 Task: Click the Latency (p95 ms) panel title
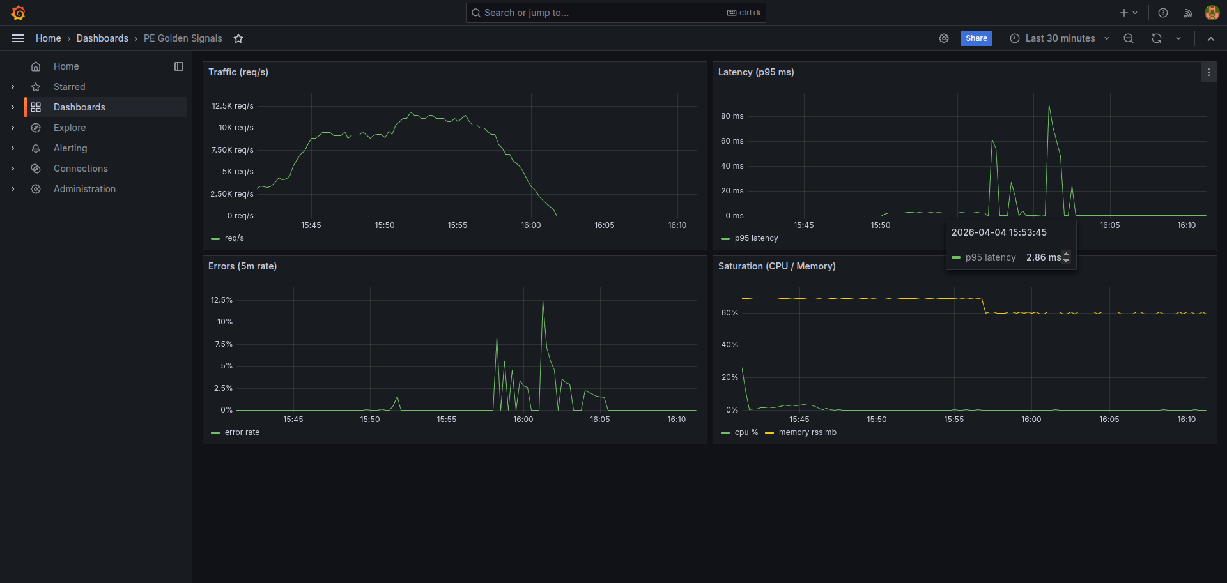click(x=756, y=72)
